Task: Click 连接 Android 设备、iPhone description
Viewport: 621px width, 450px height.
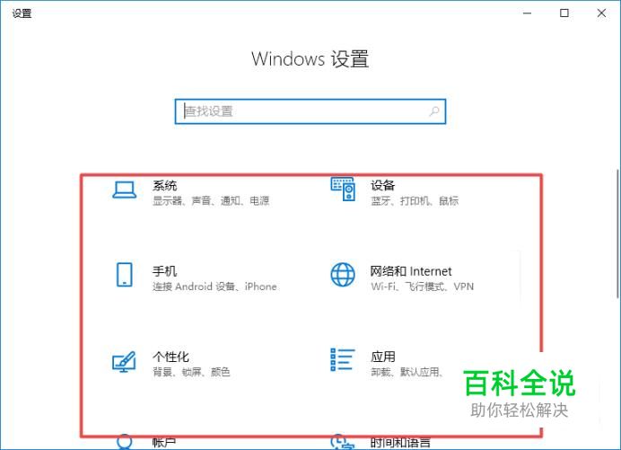Action: 214,287
